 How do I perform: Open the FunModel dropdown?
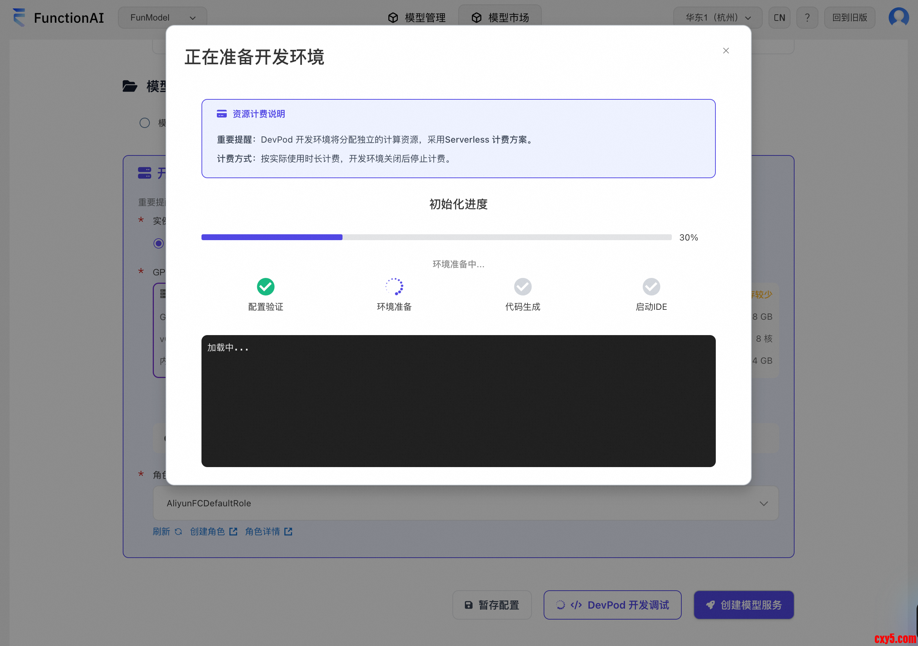click(x=162, y=18)
